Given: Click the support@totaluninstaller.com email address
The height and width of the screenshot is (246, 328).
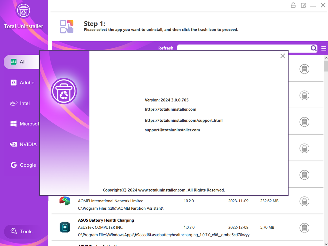Looking at the screenshot, I should (172, 130).
